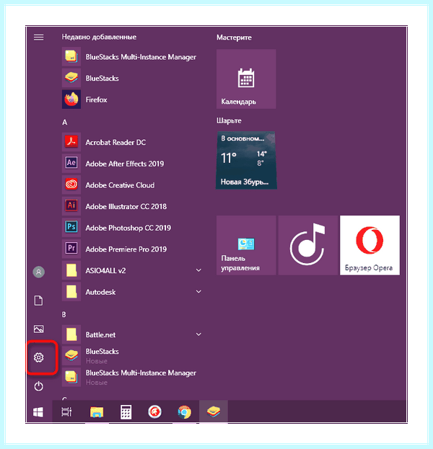This screenshot has width=433, height=449.
Task: Click letter A section header
Action: click(65, 123)
